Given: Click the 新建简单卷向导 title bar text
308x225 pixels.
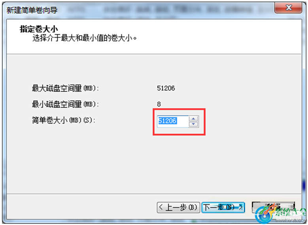Looking at the screenshot, I should click(32, 10).
